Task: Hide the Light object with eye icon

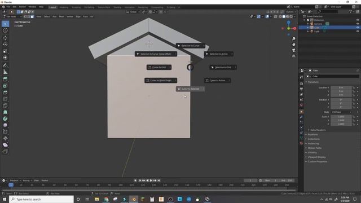Action: [358, 31]
